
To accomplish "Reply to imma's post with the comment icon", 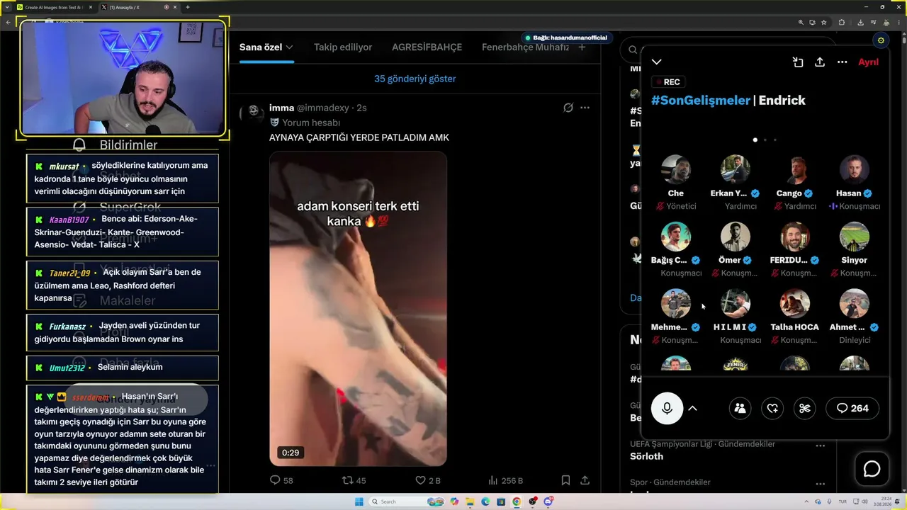I will (276, 480).
